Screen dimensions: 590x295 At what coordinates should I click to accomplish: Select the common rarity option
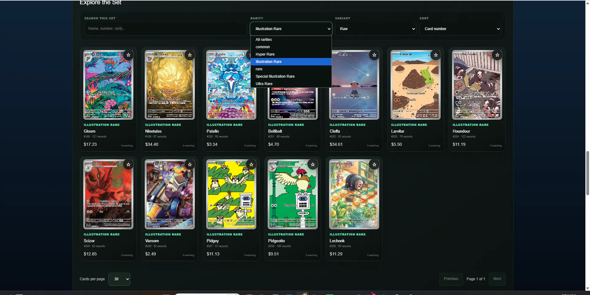pos(291,47)
